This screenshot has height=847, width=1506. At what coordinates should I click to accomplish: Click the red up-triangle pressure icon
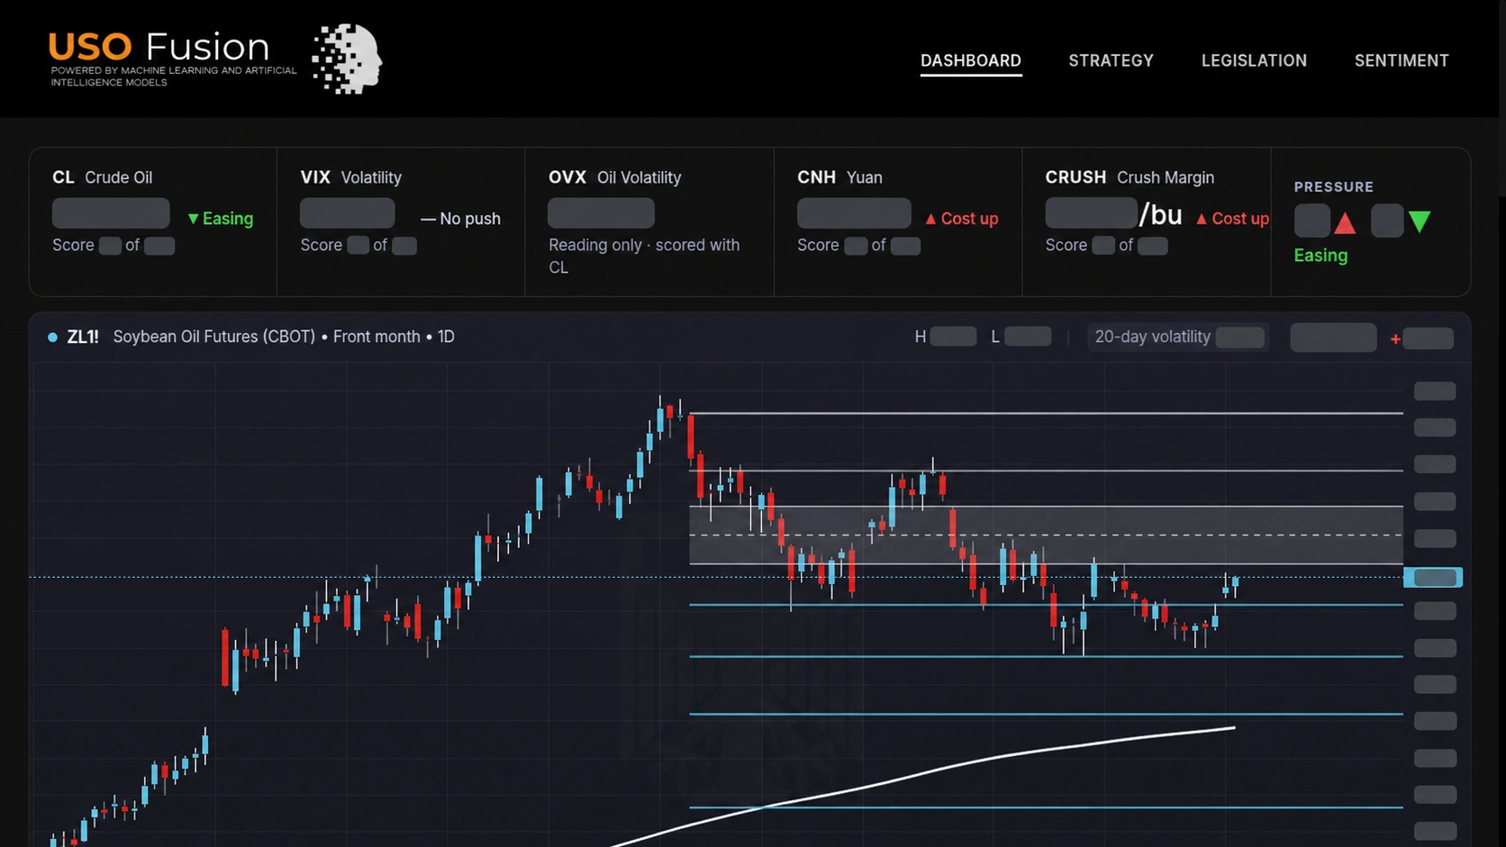tap(1345, 222)
